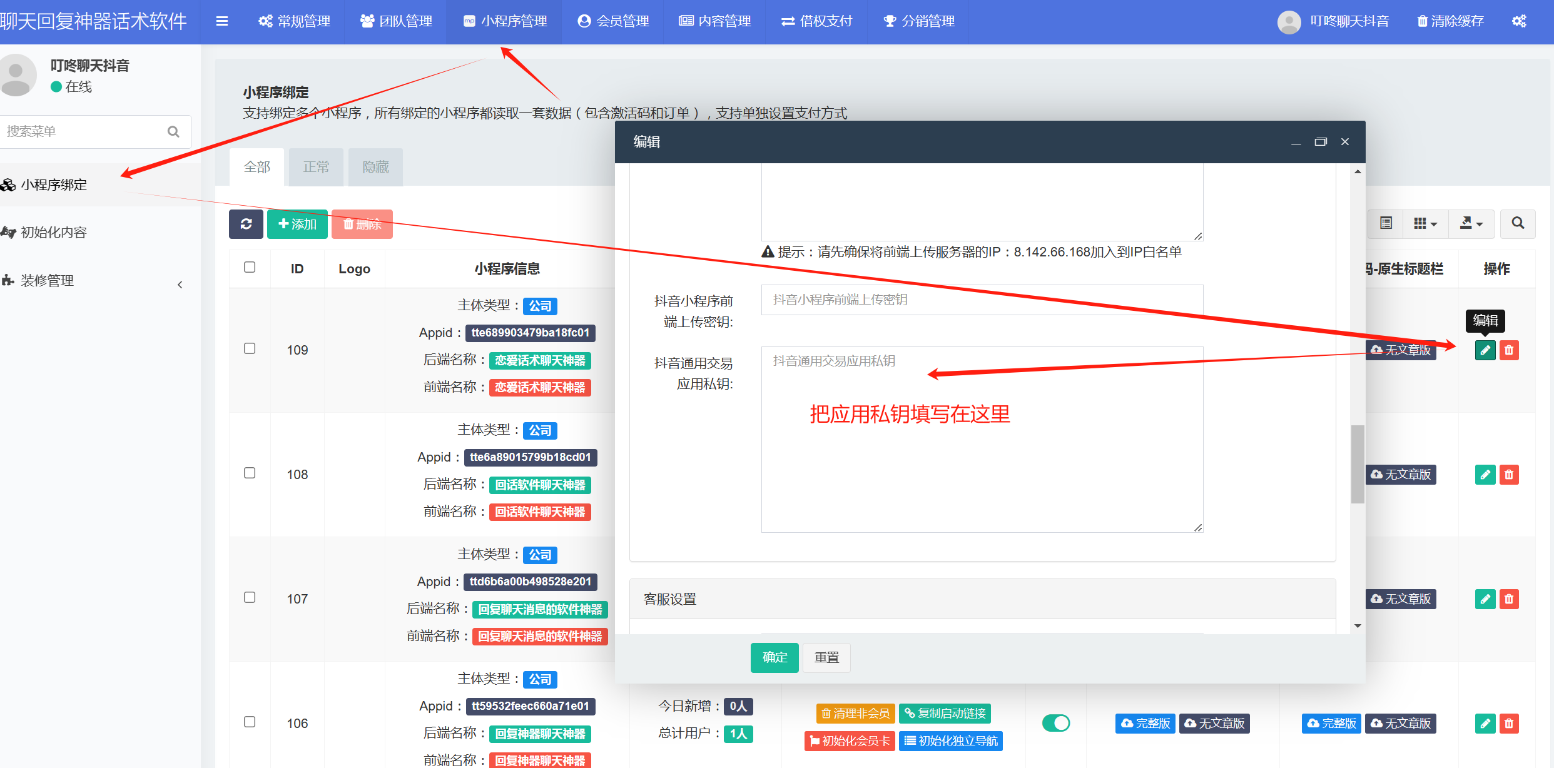Open the table search magnifier icon
This screenshot has width=1554, height=768.
[x=1518, y=223]
